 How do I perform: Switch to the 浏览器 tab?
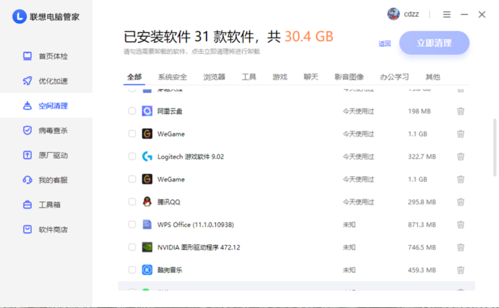(x=214, y=77)
